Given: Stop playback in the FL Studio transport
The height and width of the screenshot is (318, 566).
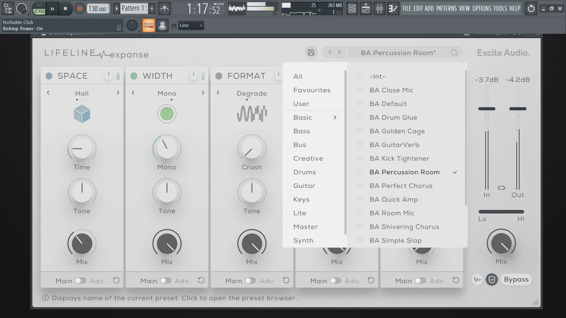Looking at the screenshot, I should click(x=65, y=8).
